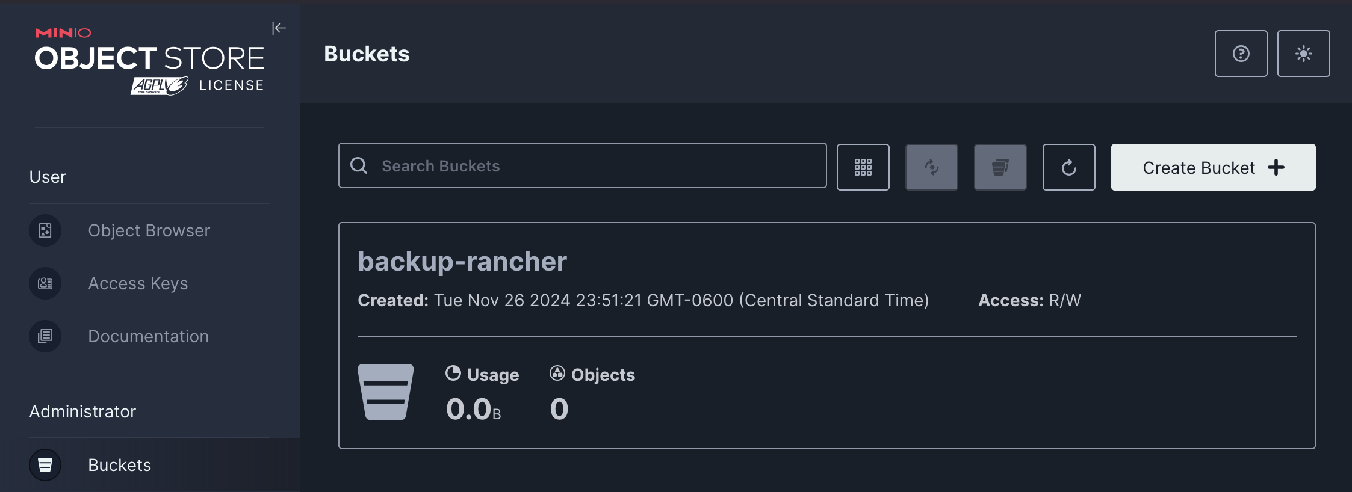Collapse the sidebar with the chevron arrow

[x=279, y=28]
